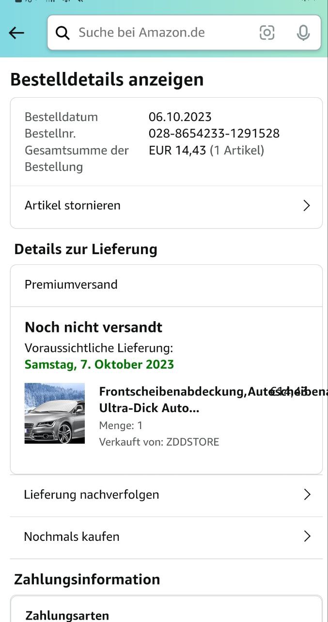
Task: Tap the seller name ZDDSTORE
Action: pos(192,442)
